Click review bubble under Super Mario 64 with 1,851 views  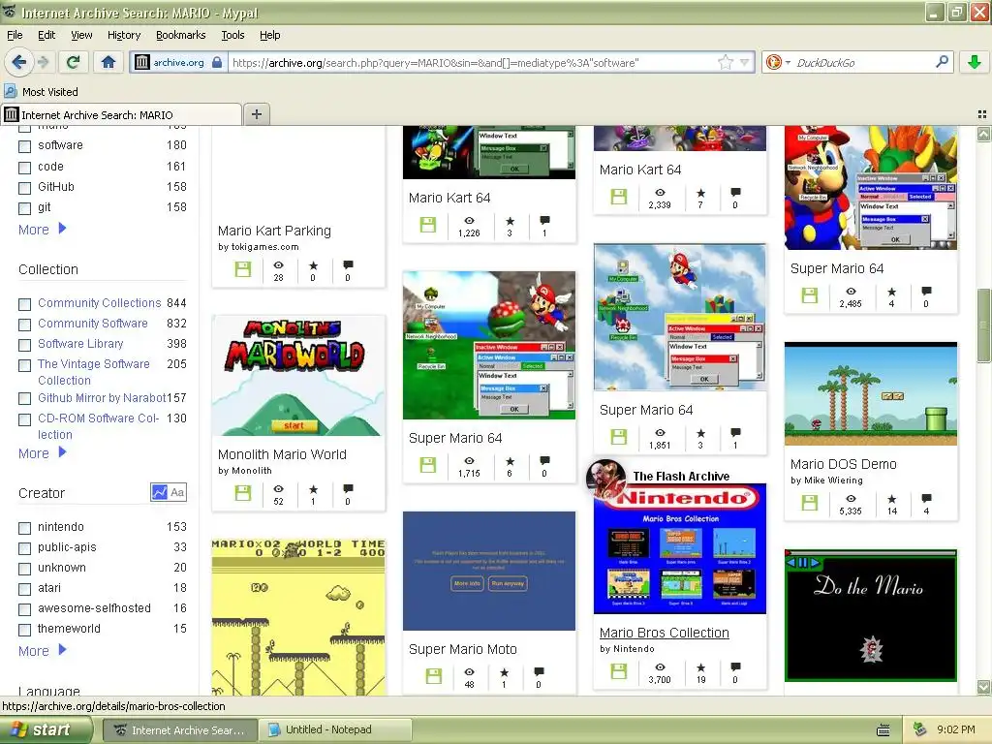pos(735,433)
